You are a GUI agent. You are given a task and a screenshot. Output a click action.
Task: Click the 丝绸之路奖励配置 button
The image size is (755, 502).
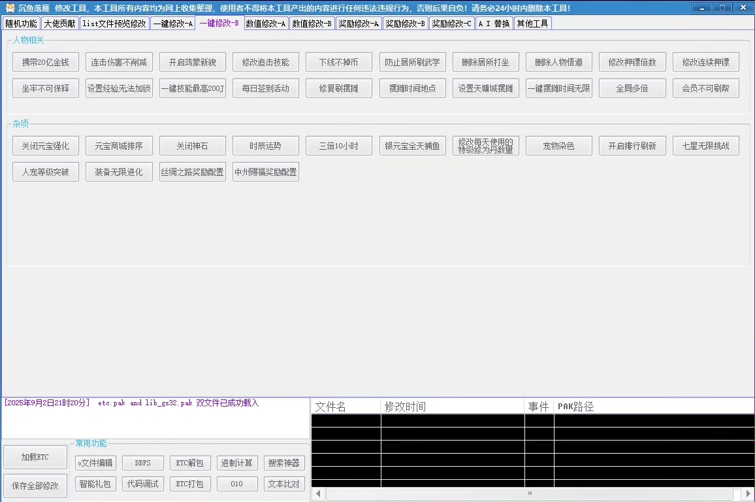(193, 172)
